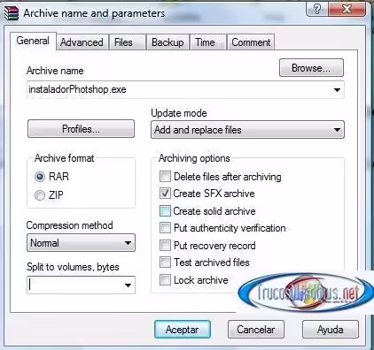This screenshot has height=350, width=374.
Task: Enable Delete files after archiving
Action: point(221,177)
